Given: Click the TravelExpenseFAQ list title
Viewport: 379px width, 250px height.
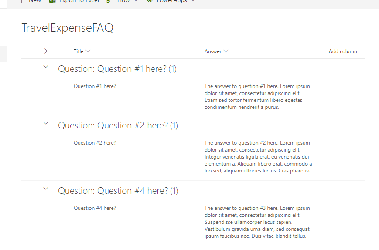Looking at the screenshot, I should coord(68,28).
